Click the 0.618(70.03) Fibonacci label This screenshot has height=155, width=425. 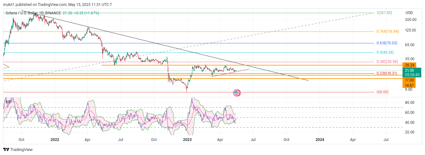click(x=387, y=43)
